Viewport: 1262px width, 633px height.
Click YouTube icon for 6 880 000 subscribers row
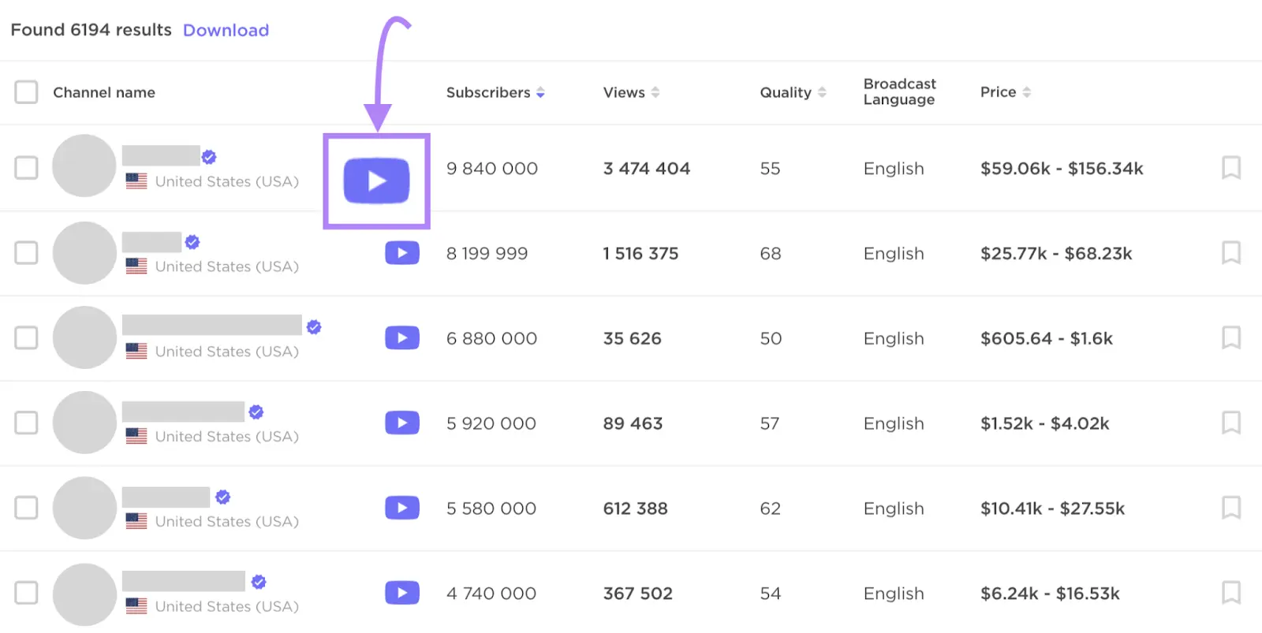coord(401,338)
